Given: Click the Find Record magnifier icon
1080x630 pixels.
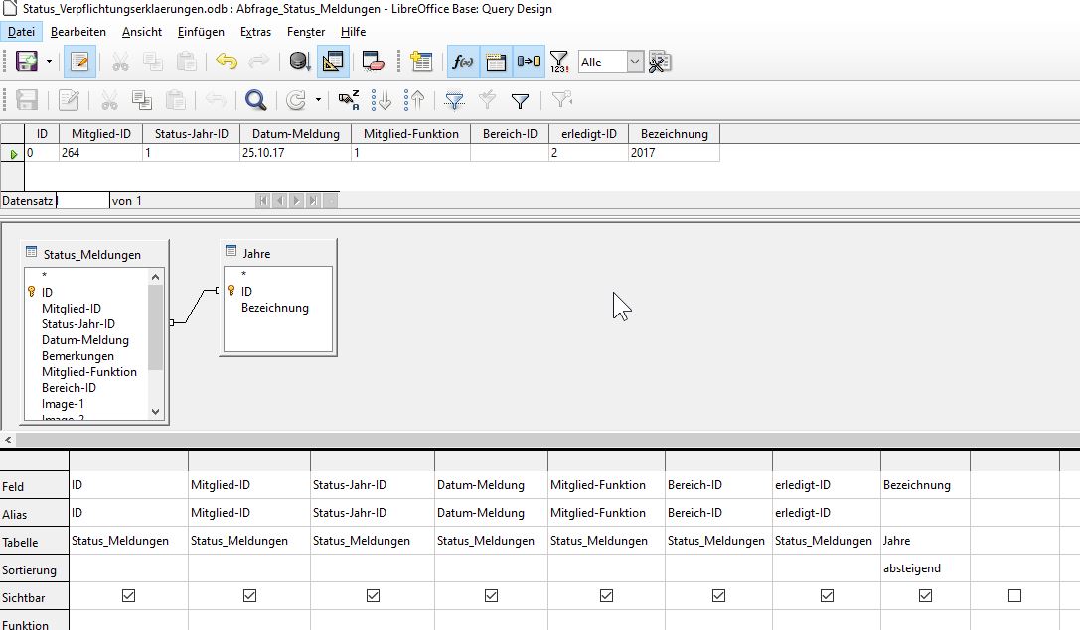Looking at the screenshot, I should click(255, 100).
